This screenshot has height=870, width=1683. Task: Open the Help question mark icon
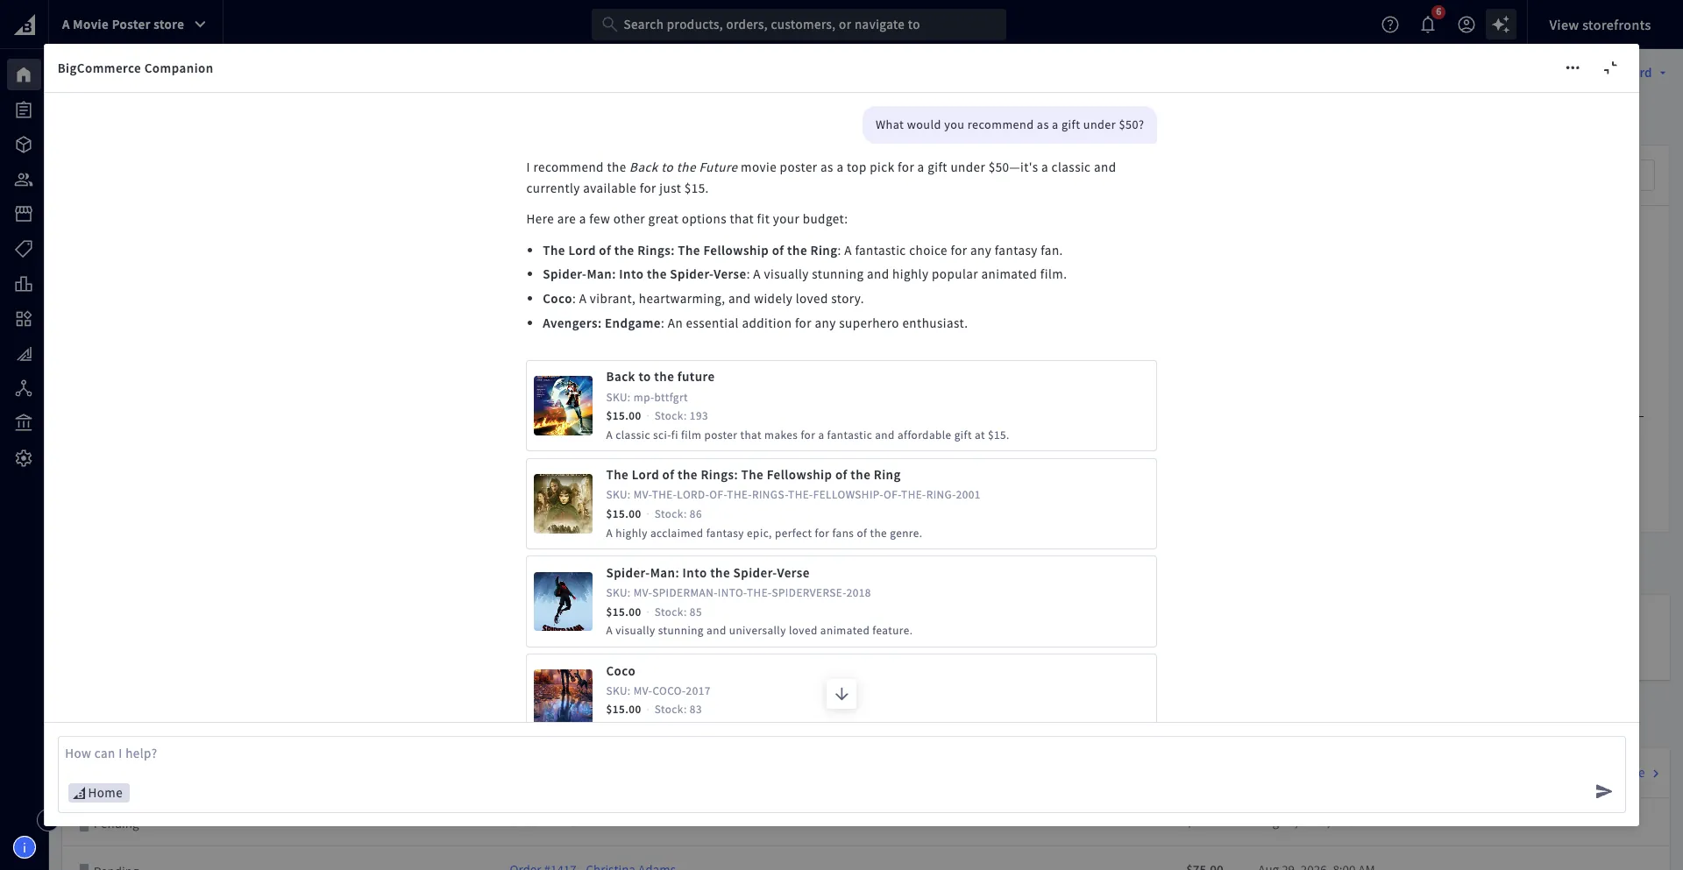pyautogui.click(x=1390, y=25)
